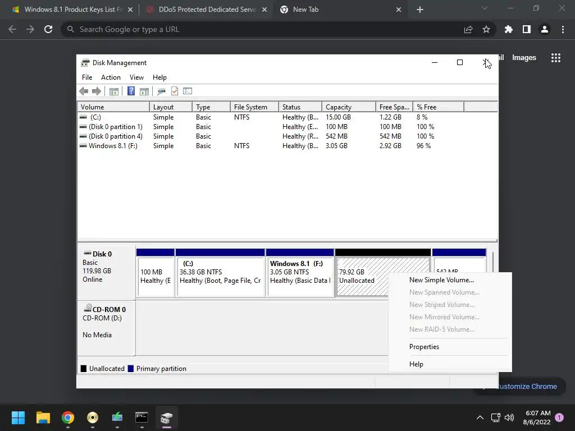This screenshot has width=575, height=431.
Task: Click the show/hide console tree toolbar icon
Action: click(113, 91)
